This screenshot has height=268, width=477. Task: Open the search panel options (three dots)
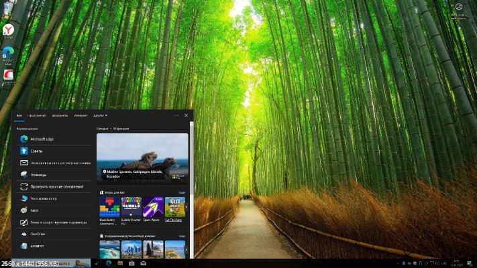point(176,115)
